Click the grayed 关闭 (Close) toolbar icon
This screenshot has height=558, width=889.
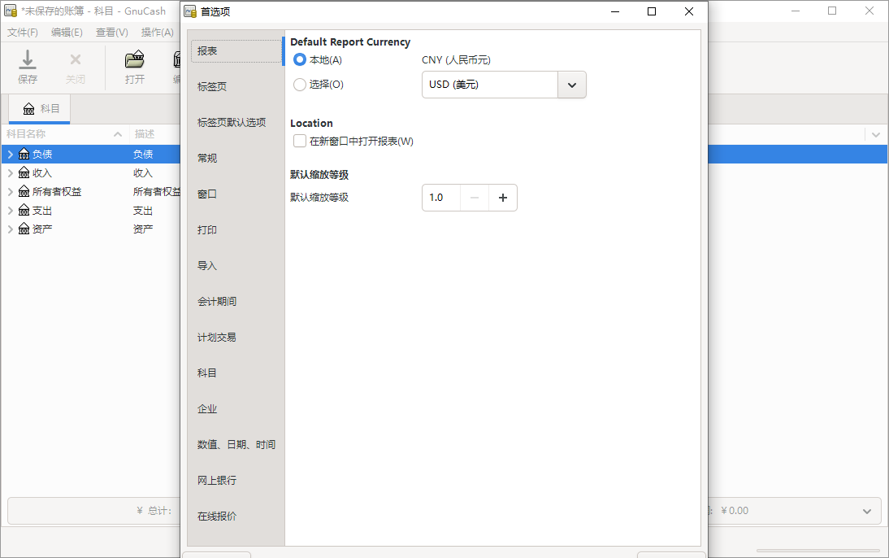click(x=76, y=61)
